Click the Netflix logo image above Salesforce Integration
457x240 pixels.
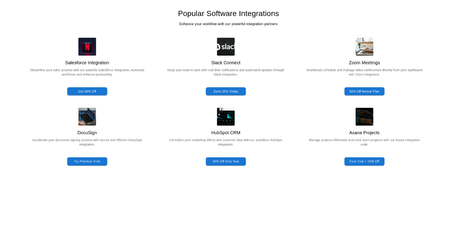pyautogui.click(x=87, y=46)
